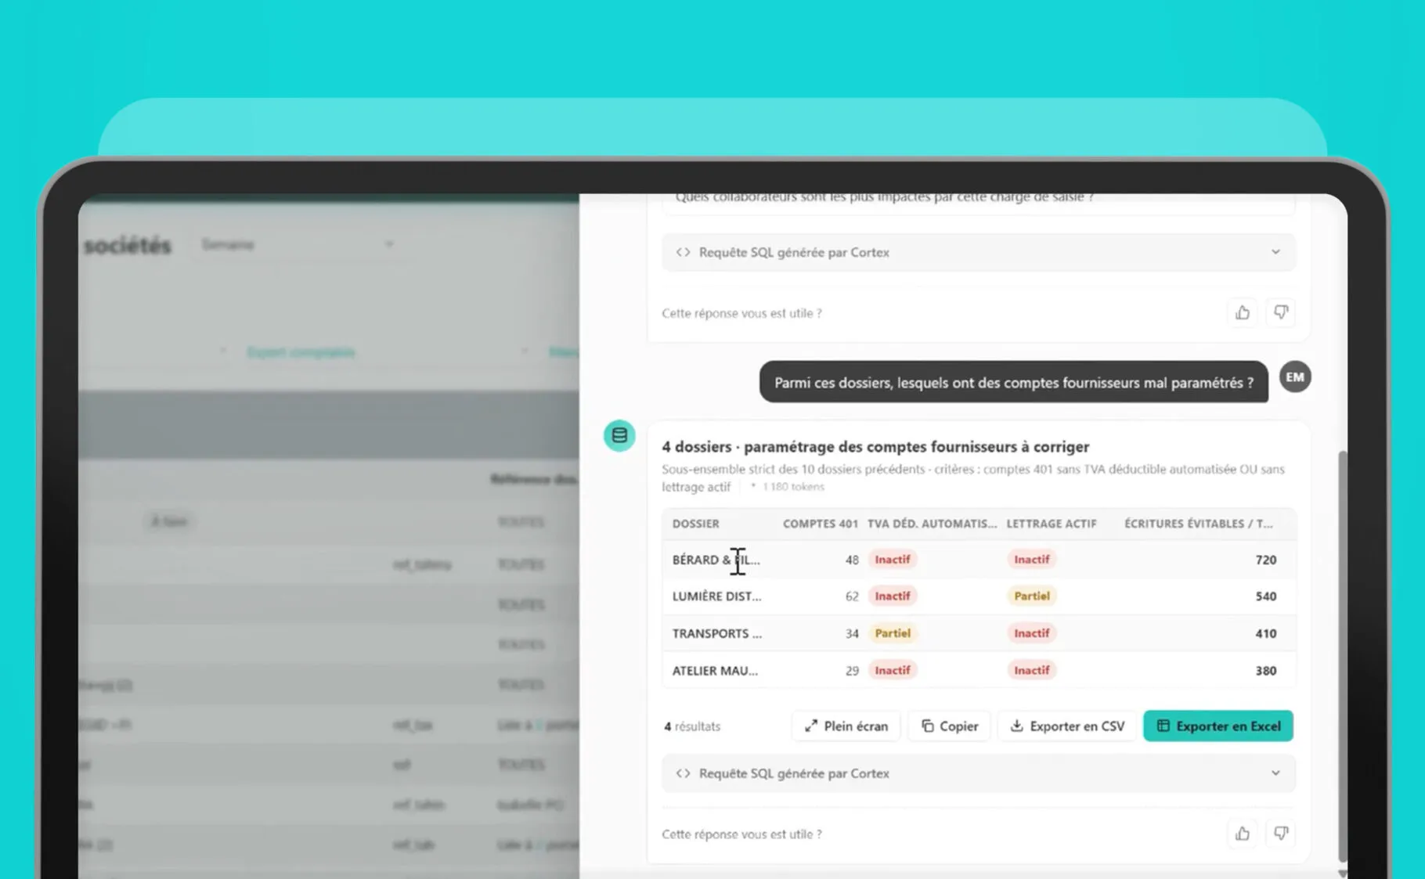
Task: Select the BÉRARD & FIL... dossier row
Action: (x=979, y=560)
